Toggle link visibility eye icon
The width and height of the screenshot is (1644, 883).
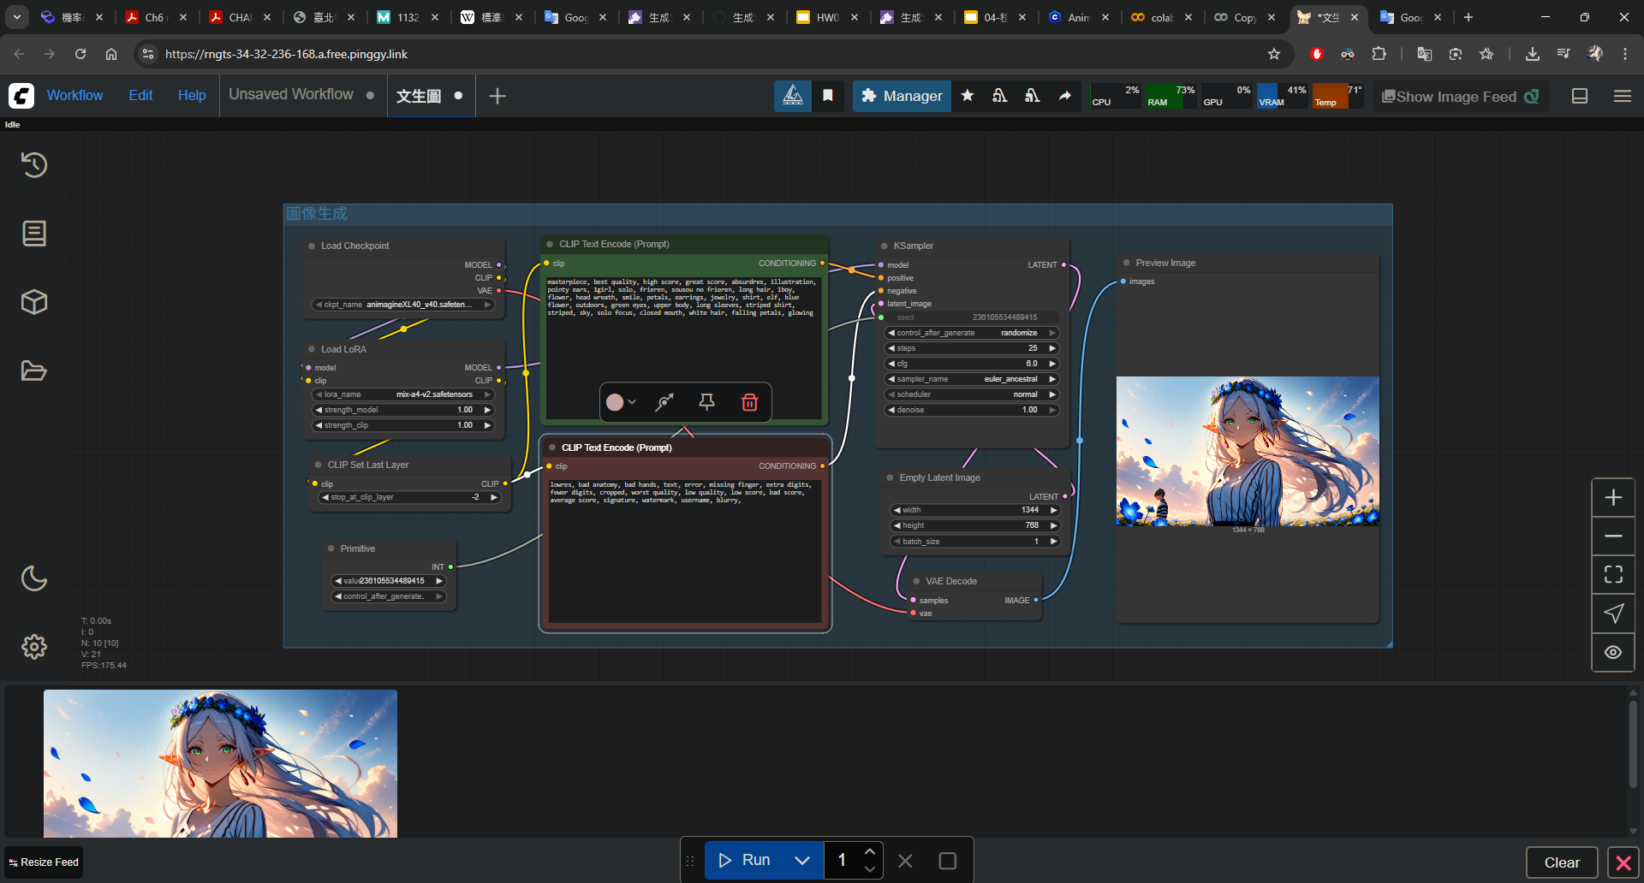point(1613,652)
